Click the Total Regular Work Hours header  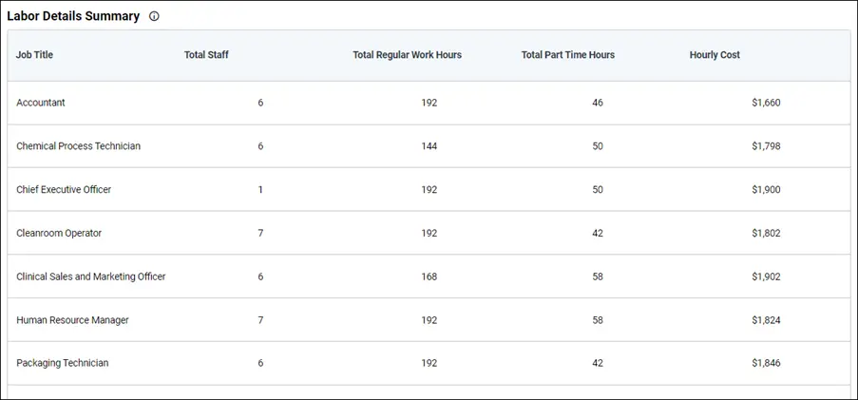point(407,55)
